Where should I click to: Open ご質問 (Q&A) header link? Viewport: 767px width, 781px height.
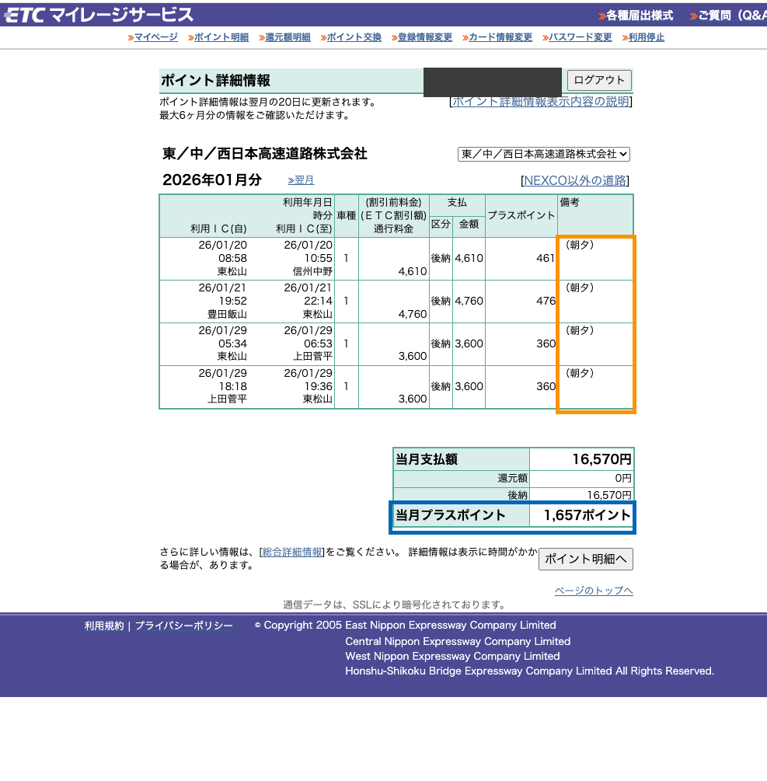tap(728, 16)
